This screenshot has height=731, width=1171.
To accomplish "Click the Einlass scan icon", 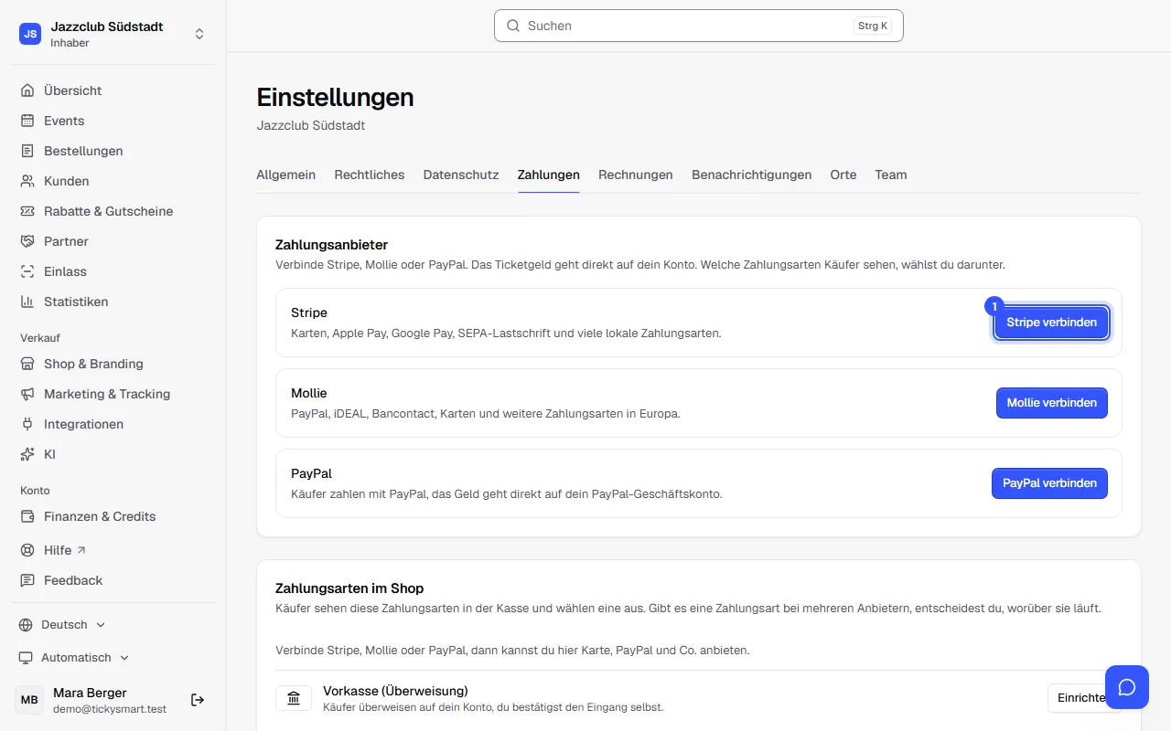I will point(27,271).
